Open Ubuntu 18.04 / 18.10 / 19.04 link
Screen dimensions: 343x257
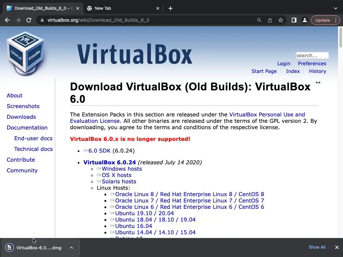[x=155, y=220]
